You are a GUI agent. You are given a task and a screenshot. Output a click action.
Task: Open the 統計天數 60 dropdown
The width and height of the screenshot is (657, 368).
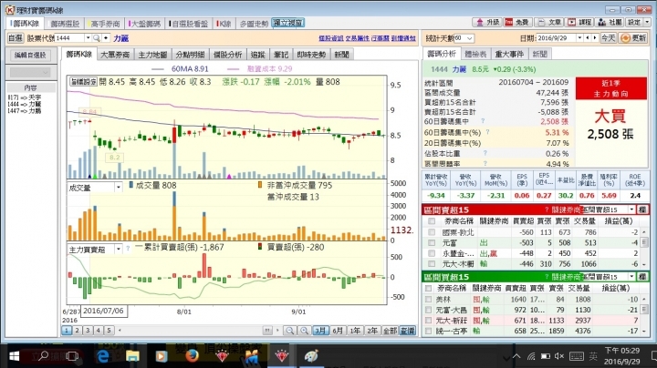(464, 38)
